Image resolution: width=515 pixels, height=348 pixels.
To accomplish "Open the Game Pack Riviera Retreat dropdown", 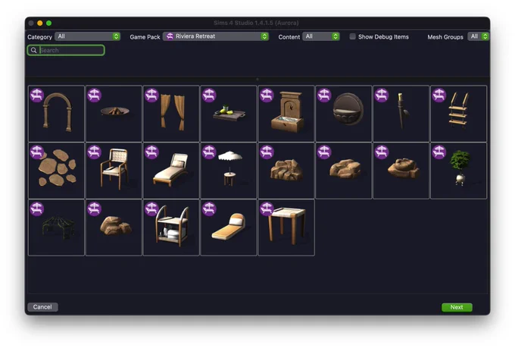I will (216, 36).
